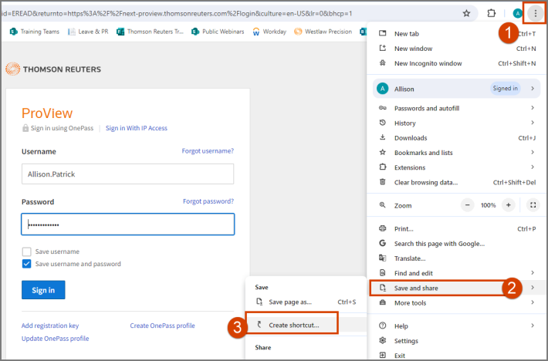Choose New window from the menu
This screenshot has width=548, height=361.
coord(457,49)
